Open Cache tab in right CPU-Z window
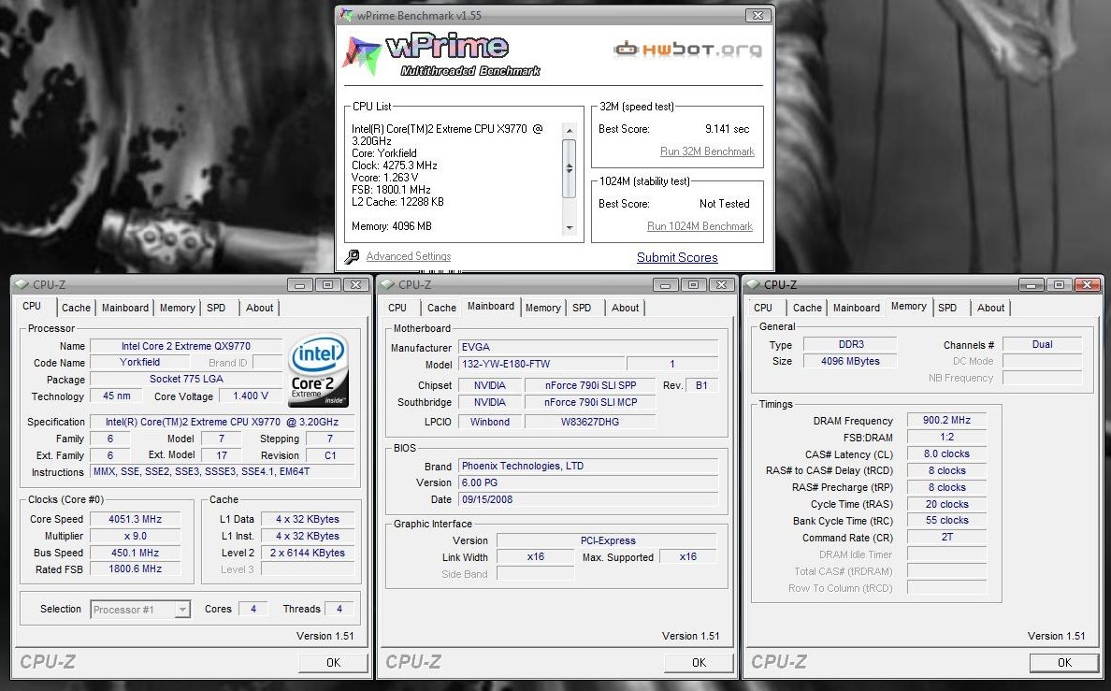This screenshot has height=691, width=1111. click(x=807, y=308)
